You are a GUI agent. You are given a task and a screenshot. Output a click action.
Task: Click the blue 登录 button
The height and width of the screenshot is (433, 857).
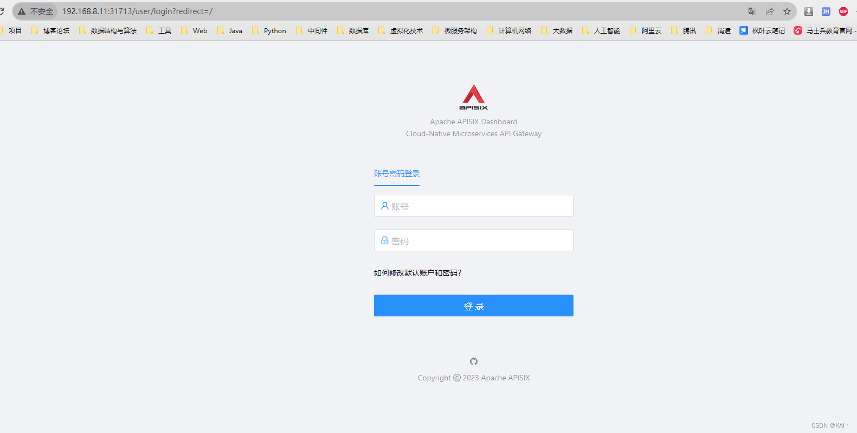474,305
